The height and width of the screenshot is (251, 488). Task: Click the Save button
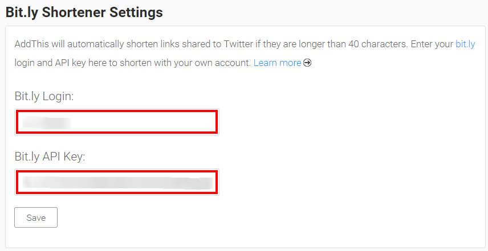click(36, 217)
